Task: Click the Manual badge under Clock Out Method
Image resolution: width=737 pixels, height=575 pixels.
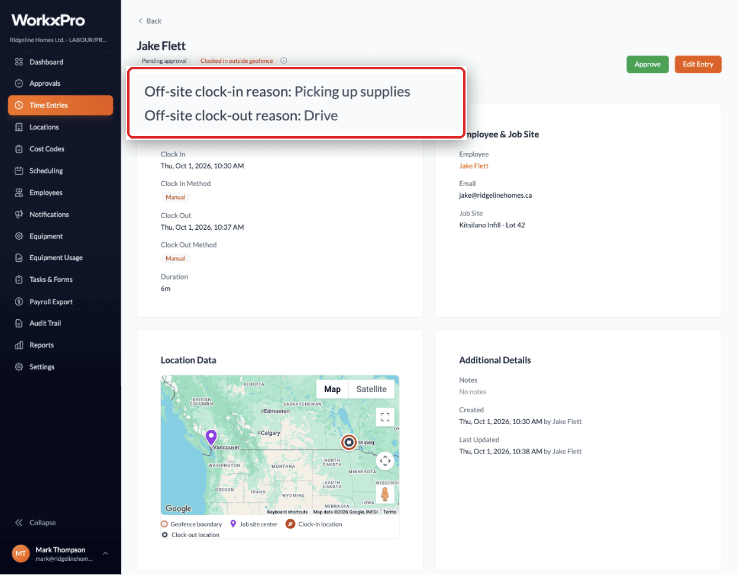Action: pos(175,258)
